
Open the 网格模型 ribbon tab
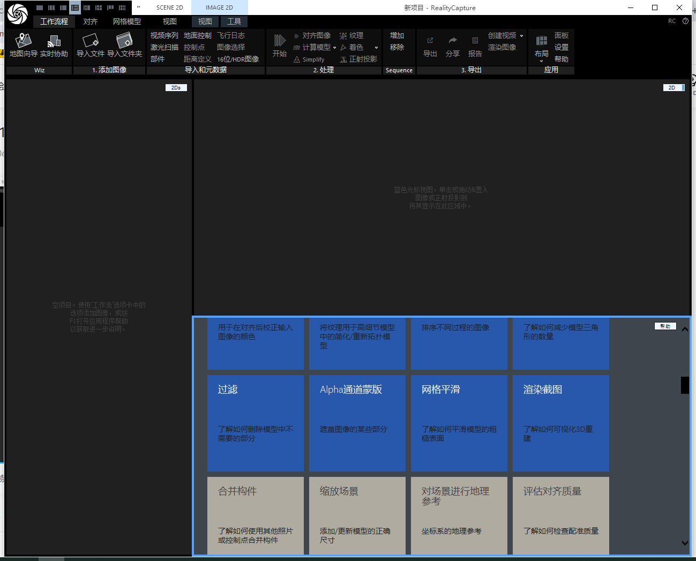point(127,21)
